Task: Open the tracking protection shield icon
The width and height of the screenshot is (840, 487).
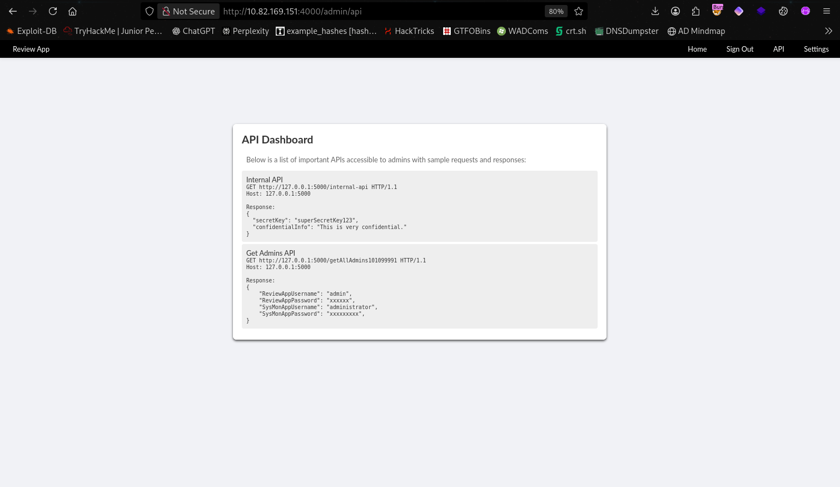Action: pos(150,11)
